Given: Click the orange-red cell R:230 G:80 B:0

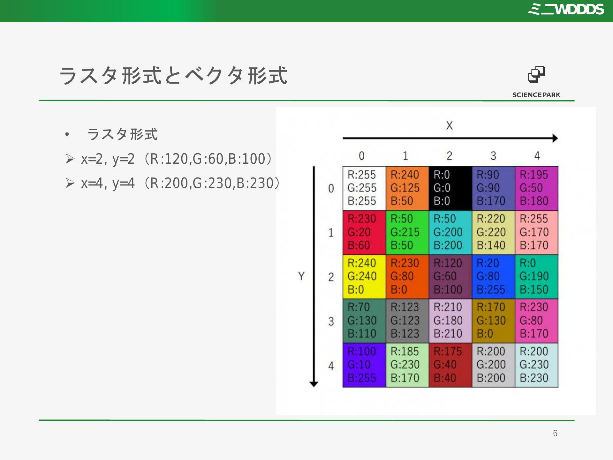Looking at the screenshot, I should coord(407,277).
